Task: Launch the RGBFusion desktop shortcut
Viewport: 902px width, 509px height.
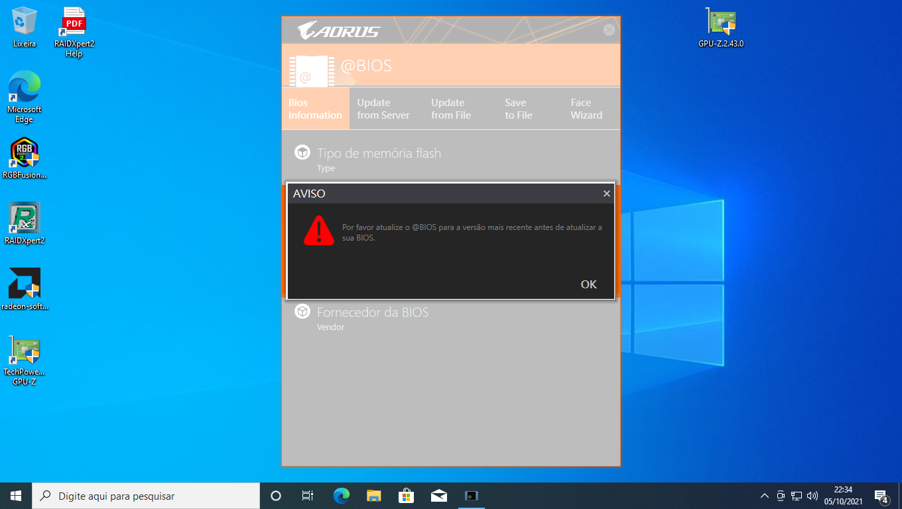Action: coord(25,158)
